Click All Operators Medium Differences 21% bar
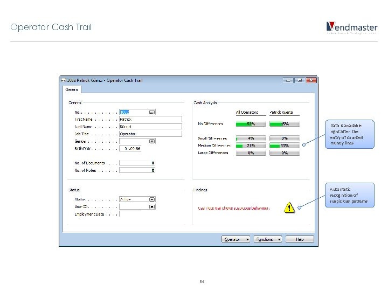 [x=251, y=145]
